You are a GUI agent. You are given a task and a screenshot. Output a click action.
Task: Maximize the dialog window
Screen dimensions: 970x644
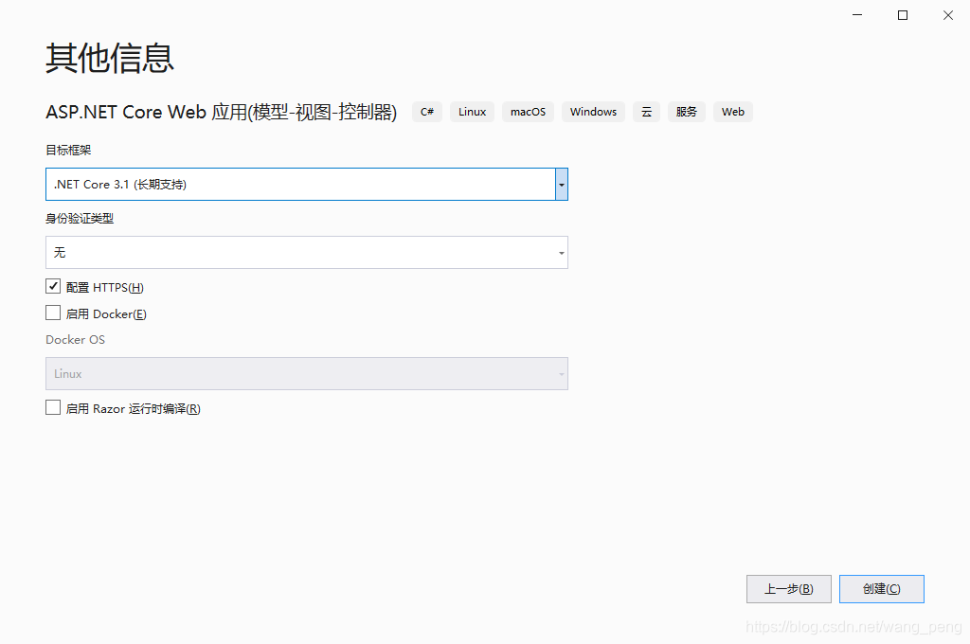click(903, 15)
